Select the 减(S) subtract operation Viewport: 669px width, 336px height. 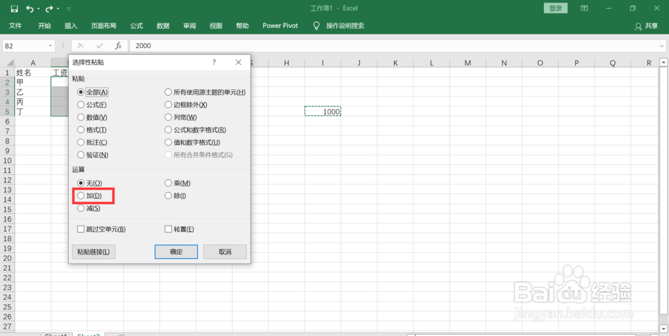pos(89,208)
